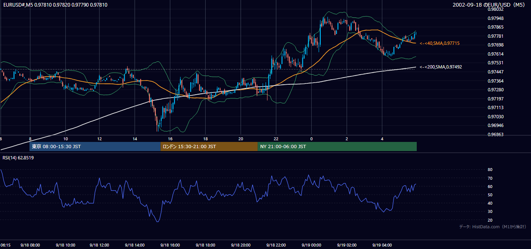Click price axis value 0.97698
The height and width of the screenshot is (249, 531).
click(496, 45)
